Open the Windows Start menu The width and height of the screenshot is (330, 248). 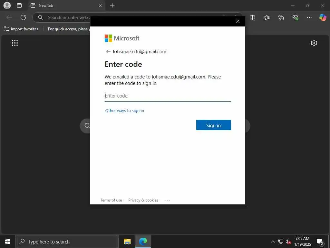click(8, 242)
